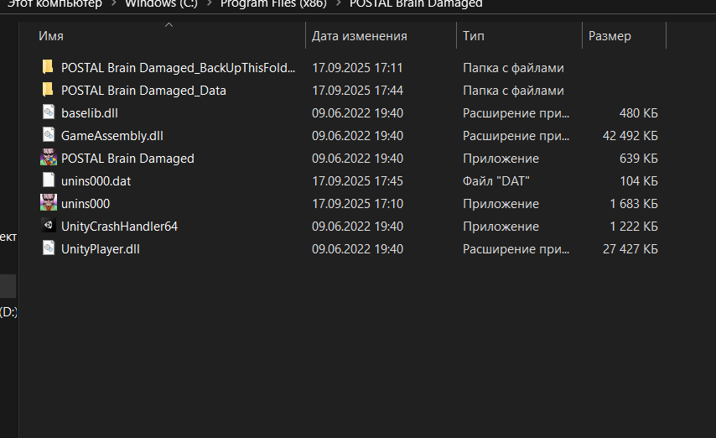The height and width of the screenshot is (438, 716).
Task: Click the UnityPlayer.dll file icon
Action: pyautogui.click(x=48, y=248)
